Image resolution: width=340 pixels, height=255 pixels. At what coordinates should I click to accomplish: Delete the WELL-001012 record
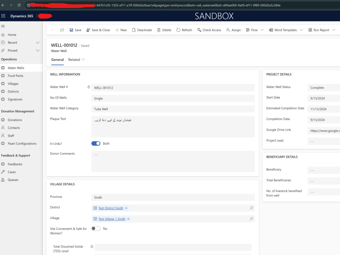[164, 30]
